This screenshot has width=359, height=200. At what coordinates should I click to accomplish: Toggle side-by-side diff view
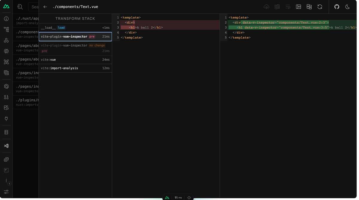point(309,7)
